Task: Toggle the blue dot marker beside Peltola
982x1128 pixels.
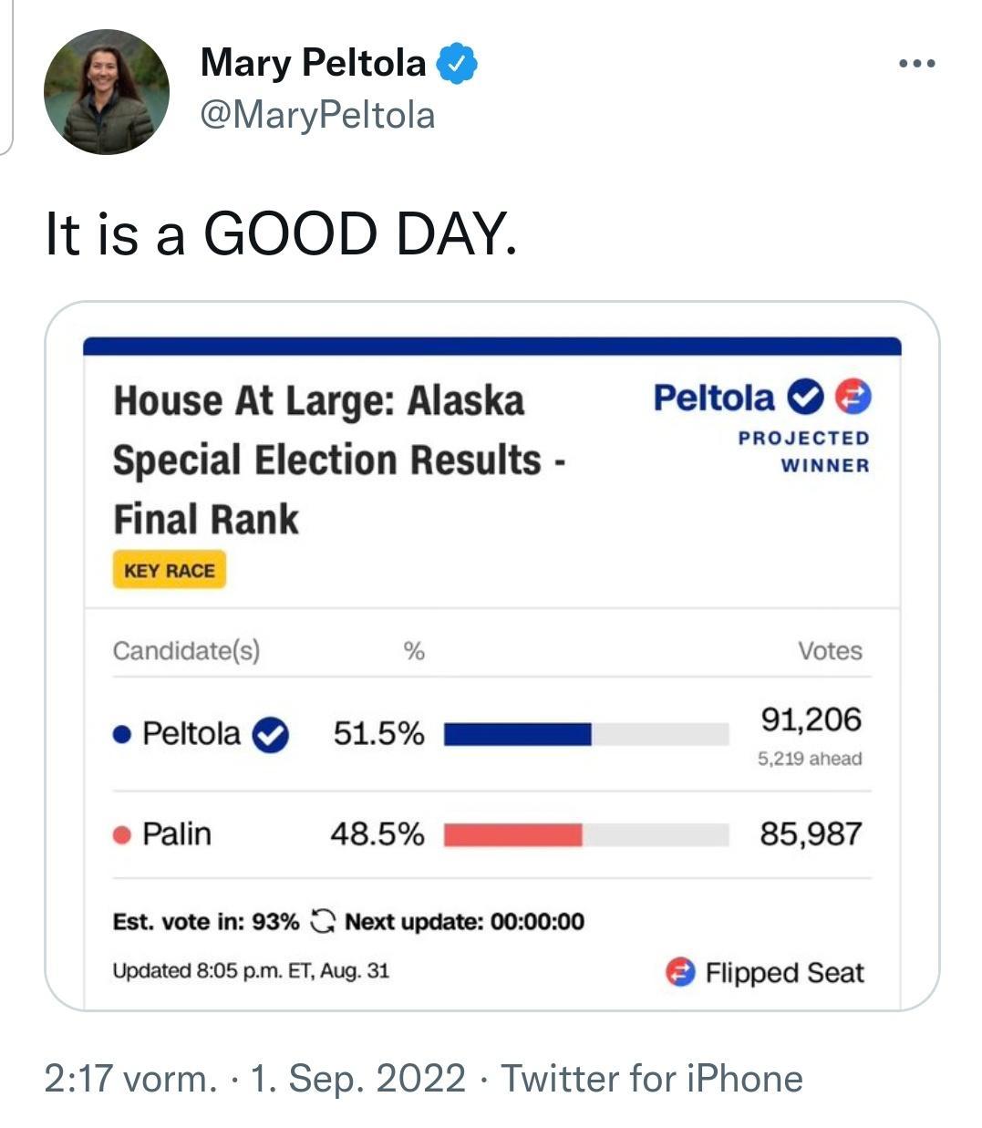Action: tap(122, 732)
